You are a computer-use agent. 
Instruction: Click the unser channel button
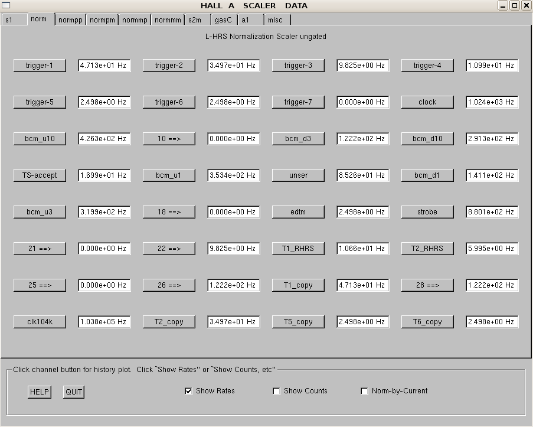pos(298,175)
